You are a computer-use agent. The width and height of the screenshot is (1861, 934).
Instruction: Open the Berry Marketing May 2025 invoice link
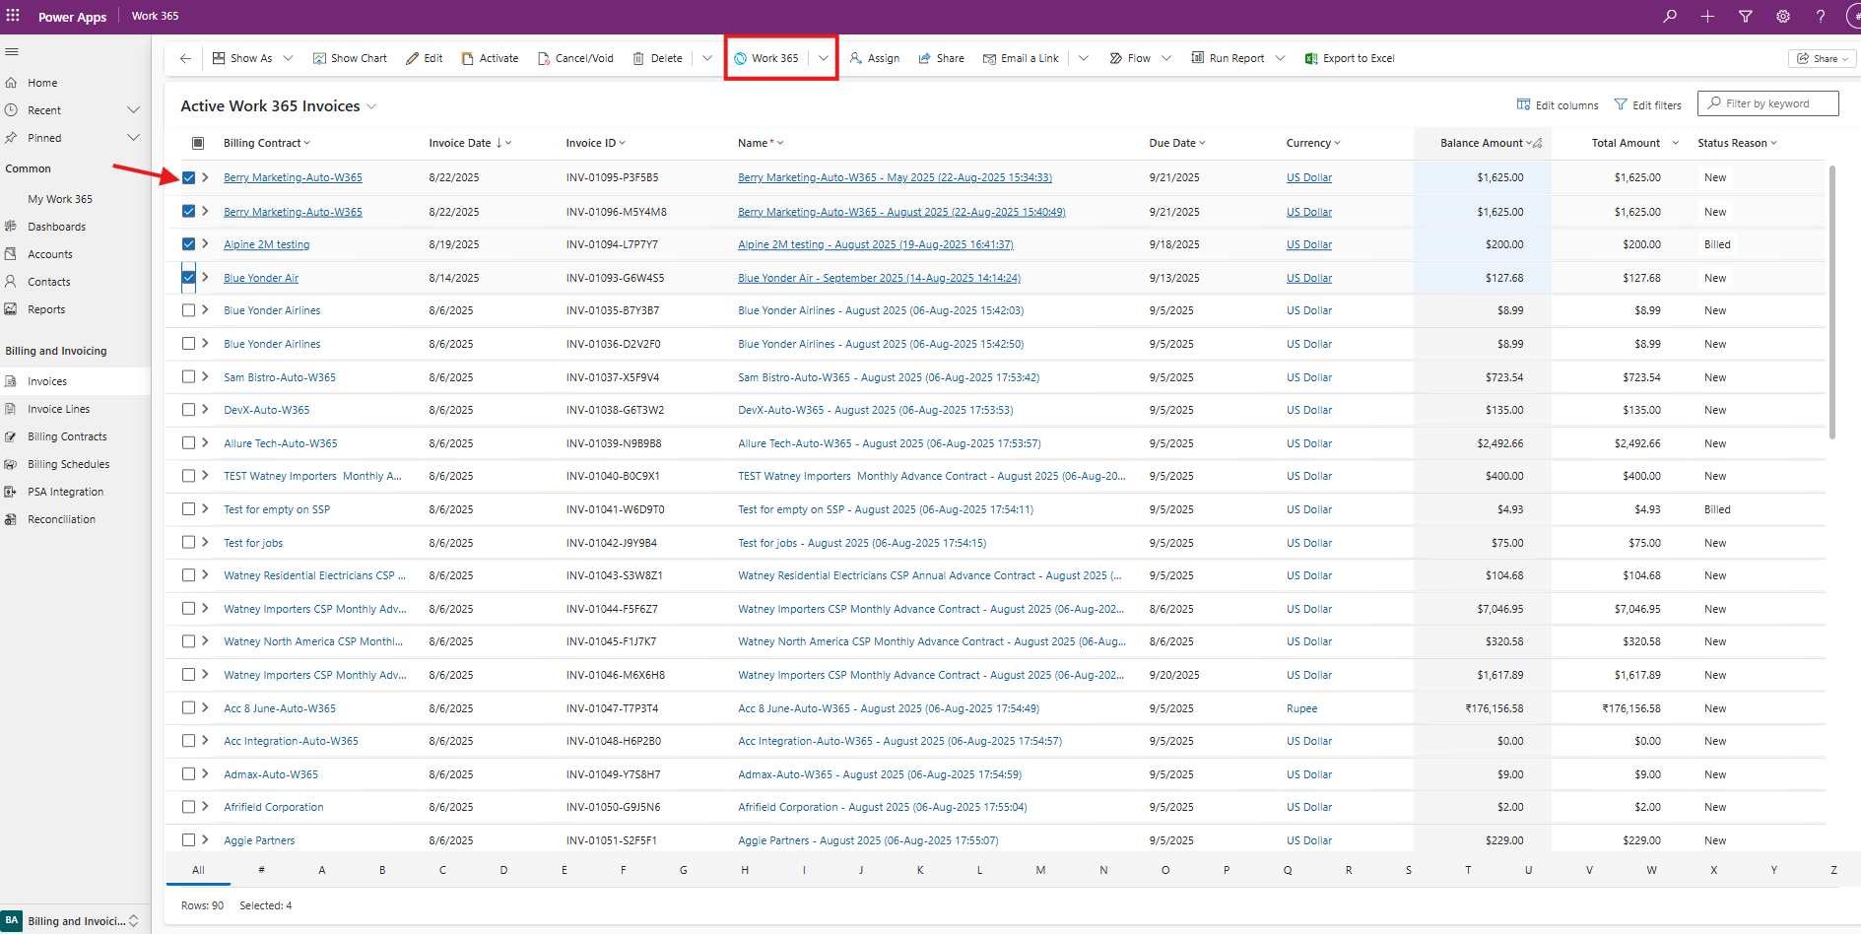click(x=895, y=177)
